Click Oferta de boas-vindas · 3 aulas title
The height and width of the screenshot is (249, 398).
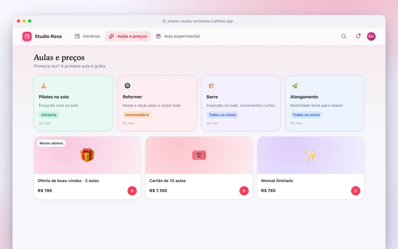coord(68,181)
